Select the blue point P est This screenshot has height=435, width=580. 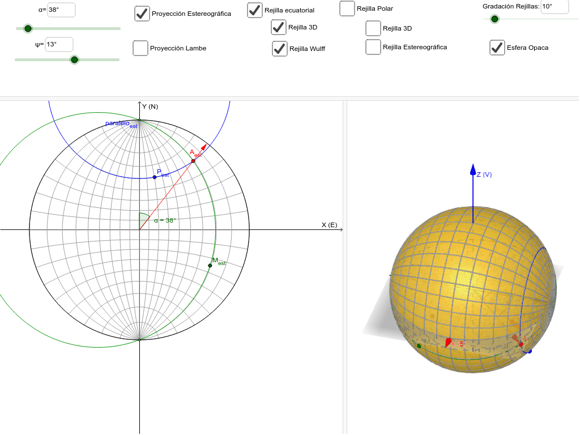(155, 177)
